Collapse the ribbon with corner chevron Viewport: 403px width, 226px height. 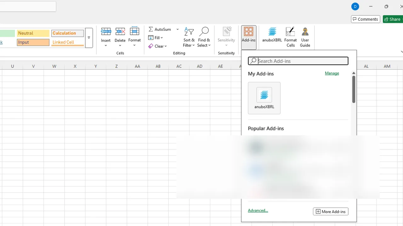click(x=401, y=52)
